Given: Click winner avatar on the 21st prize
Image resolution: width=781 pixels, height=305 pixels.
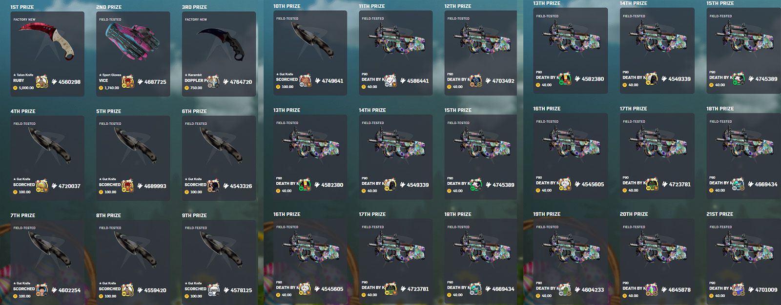Looking at the screenshot, I should click(x=738, y=289).
